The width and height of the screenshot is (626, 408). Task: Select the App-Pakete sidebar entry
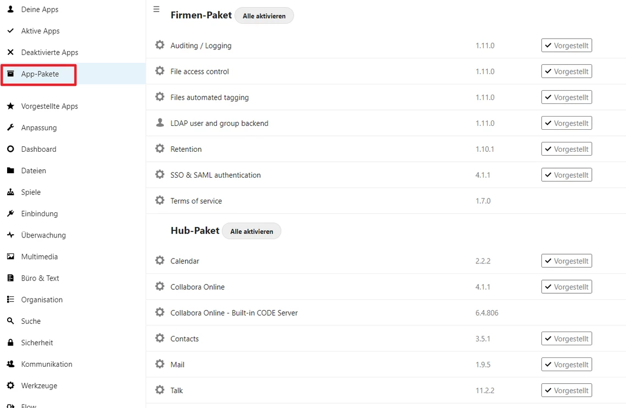(40, 74)
